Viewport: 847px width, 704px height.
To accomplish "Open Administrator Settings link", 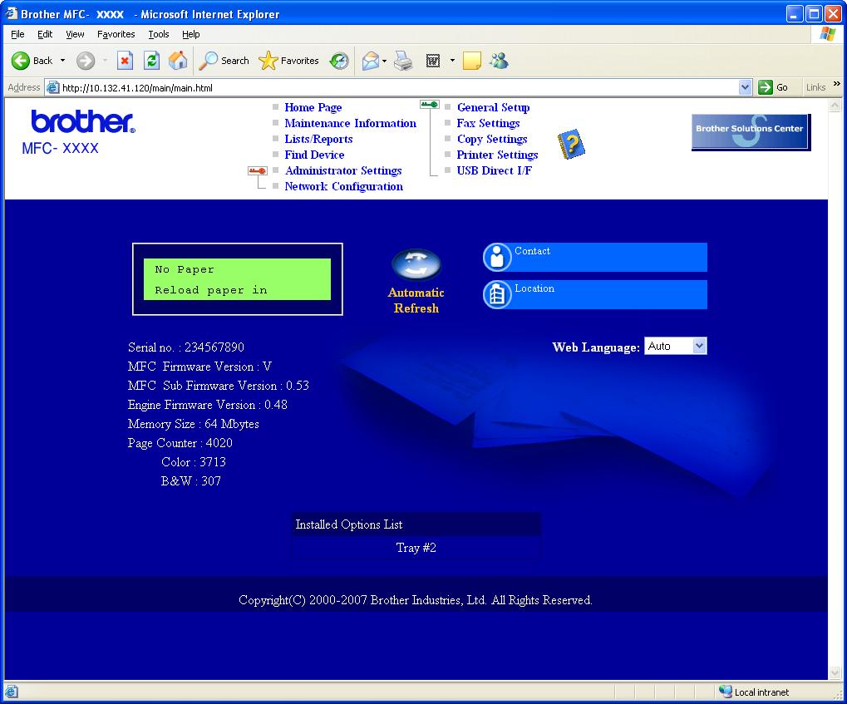I will (343, 170).
